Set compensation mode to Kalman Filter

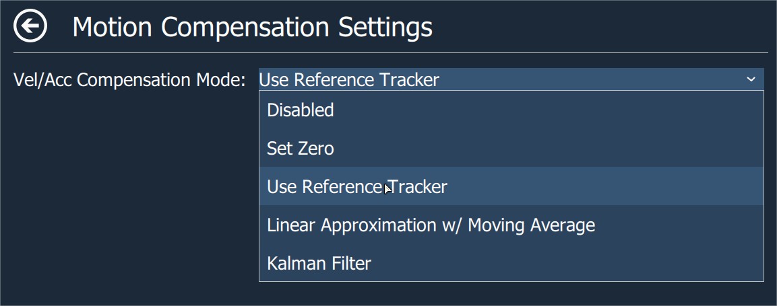319,263
